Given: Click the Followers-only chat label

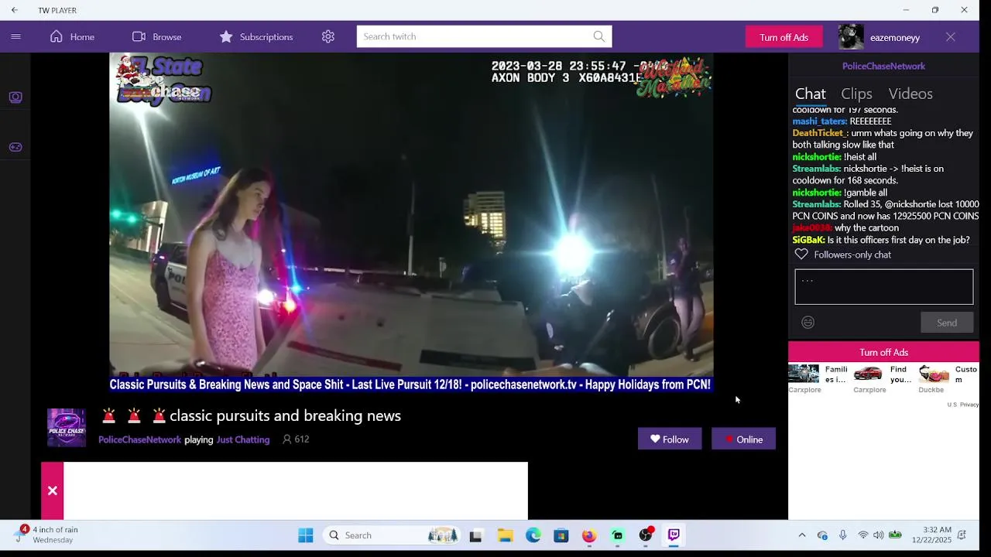Looking at the screenshot, I should (x=852, y=255).
